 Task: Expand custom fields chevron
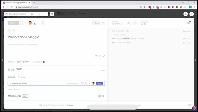click(x=104, y=62)
